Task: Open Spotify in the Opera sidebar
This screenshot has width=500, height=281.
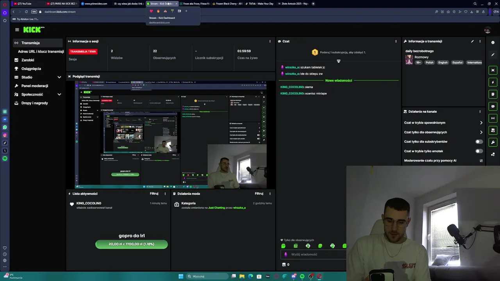Action: tap(5, 158)
